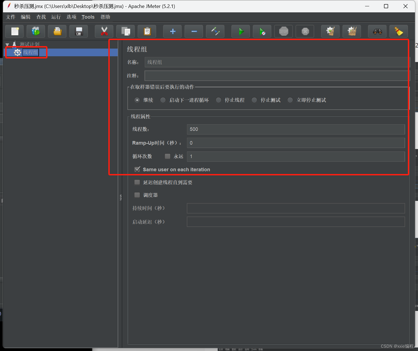This screenshot has width=418, height=351.
Task: Open the 运行 menu
Action: pyautogui.click(x=56, y=17)
